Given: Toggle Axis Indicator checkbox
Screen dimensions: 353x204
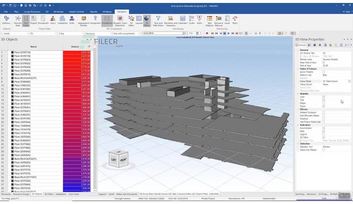Looking at the screenshot, I should coord(323,128).
